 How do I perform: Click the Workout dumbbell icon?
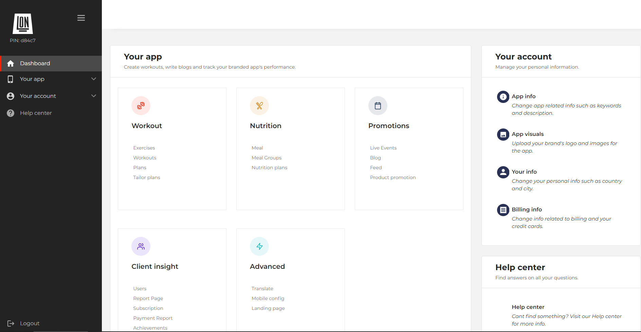[x=141, y=106]
